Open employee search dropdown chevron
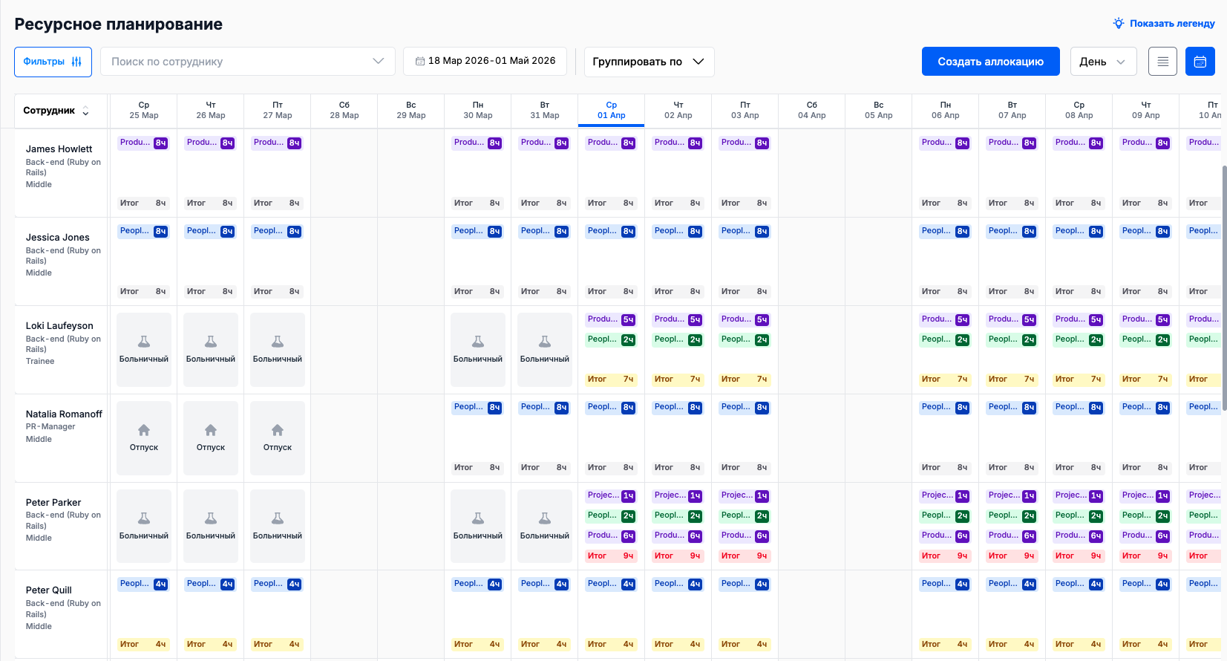 [379, 61]
